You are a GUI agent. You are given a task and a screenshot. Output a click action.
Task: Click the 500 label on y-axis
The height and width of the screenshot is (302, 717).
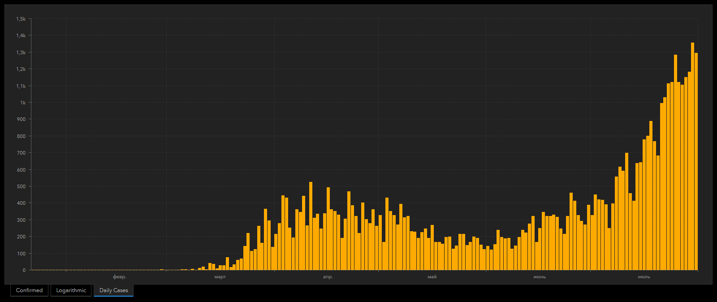click(21, 186)
